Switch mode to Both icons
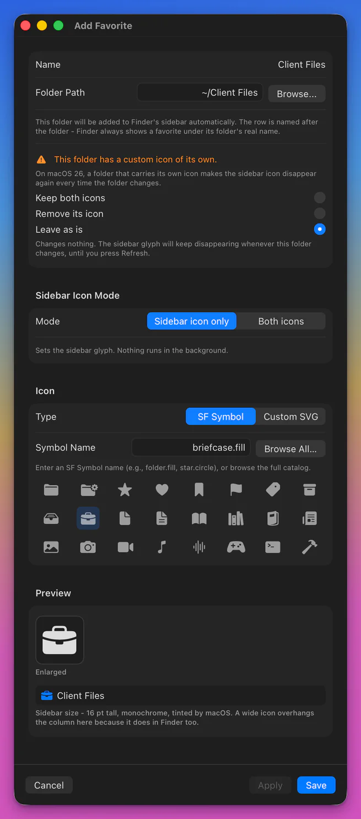 click(281, 321)
